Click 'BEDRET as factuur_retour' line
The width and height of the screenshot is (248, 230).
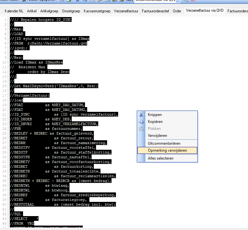tap(52, 138)
